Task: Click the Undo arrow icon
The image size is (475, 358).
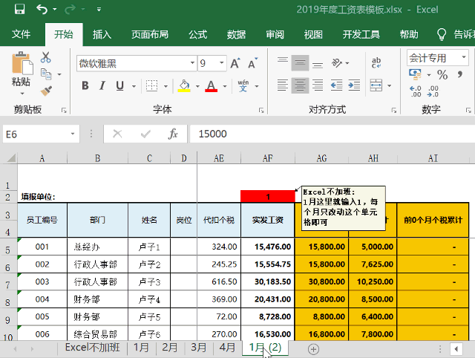Action: 42,9
